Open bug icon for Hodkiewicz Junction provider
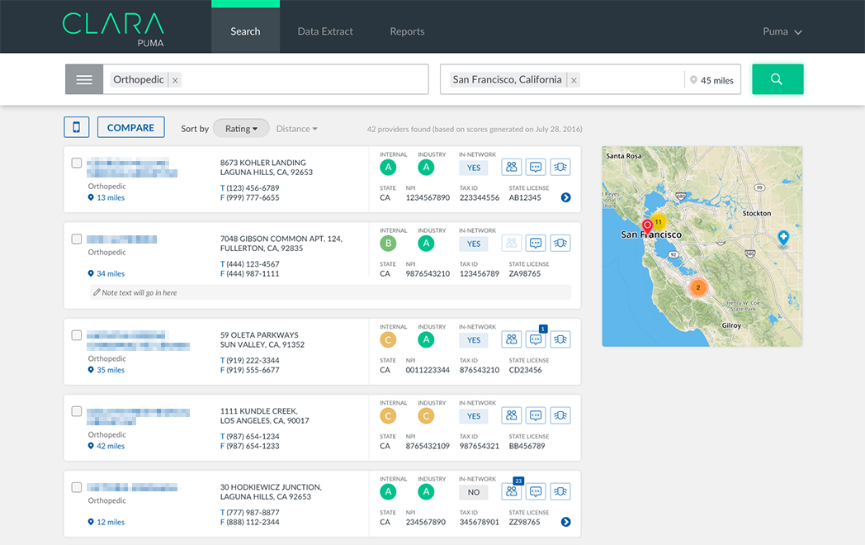The height and width of the screenshot is (545, 865). coord(560,491)
